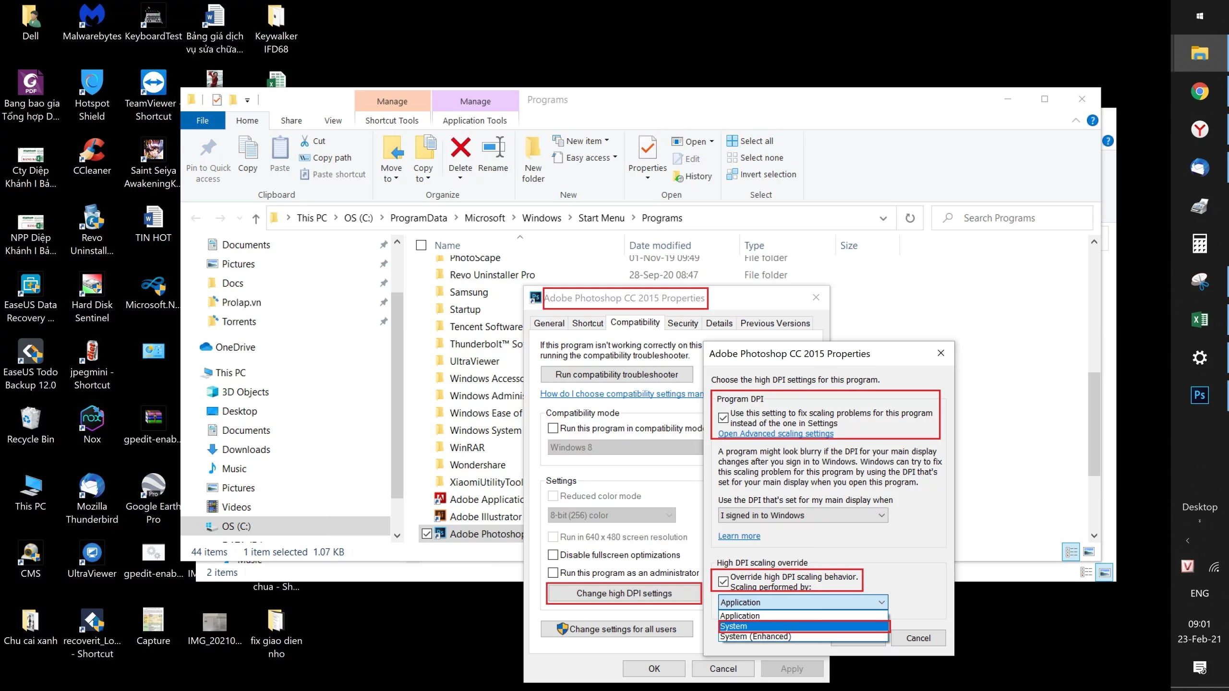This screenshot has height=691, width=1229.
Task: Open Chrome from the taskbar
Action: (1199, 91)
